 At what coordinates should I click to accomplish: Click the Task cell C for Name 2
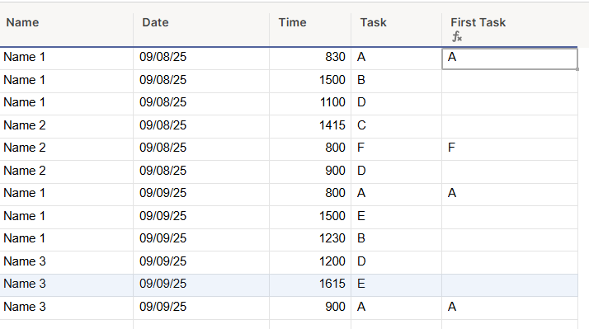point(396,126)
